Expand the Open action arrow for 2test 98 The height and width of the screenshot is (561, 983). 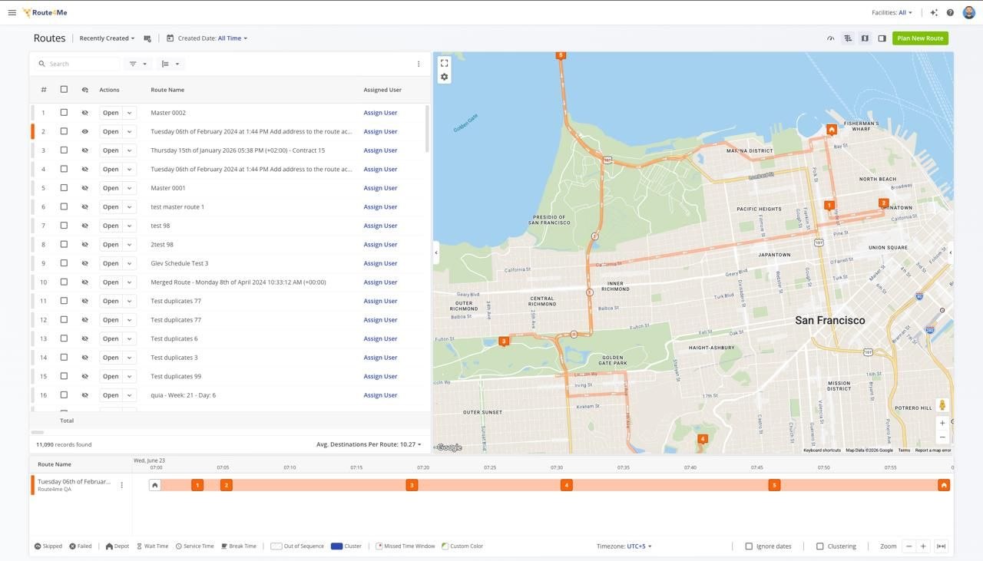click(x=129, y=245)
